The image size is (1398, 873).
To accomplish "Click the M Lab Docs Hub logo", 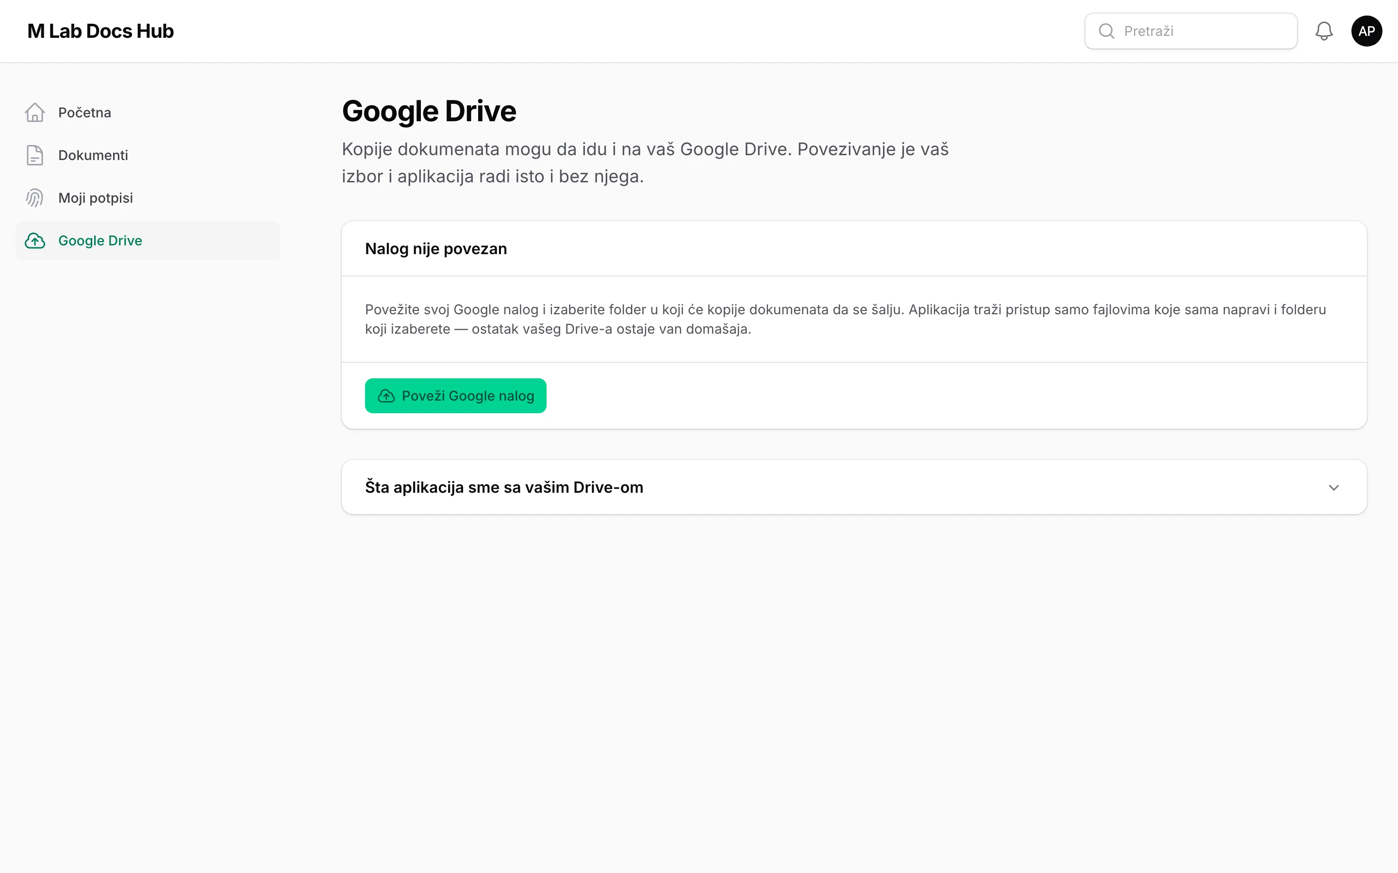I will (x=100, y=31).
